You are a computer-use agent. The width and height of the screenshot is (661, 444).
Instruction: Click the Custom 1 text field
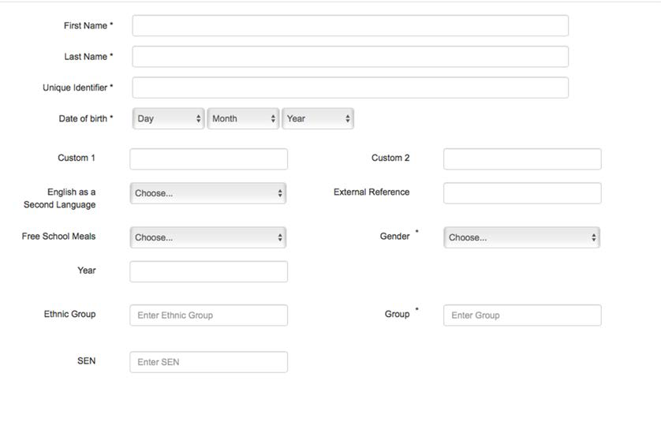[x=209, y=159]
